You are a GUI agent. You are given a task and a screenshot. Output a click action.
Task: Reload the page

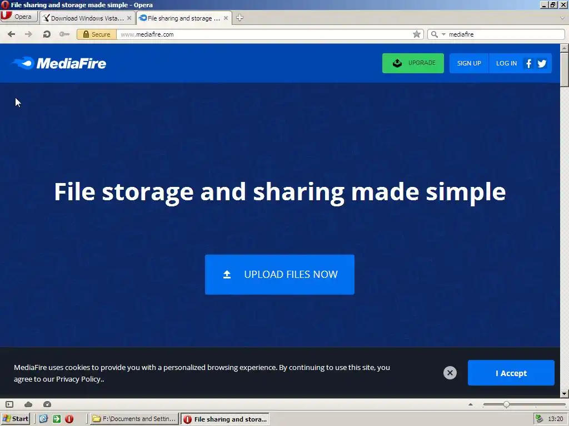[47, 34]
